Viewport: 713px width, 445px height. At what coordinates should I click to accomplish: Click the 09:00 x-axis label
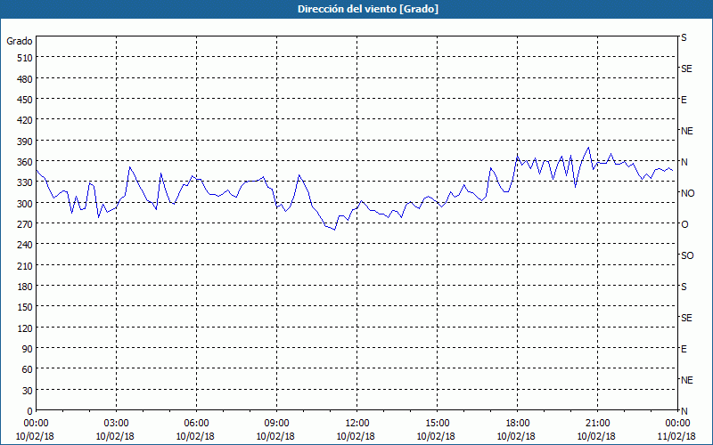[x=276, y=424]
